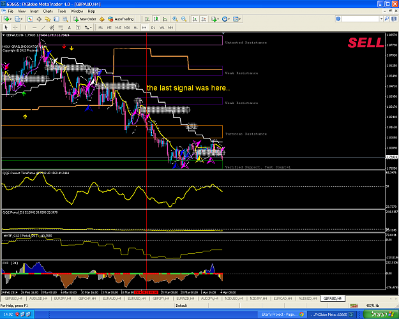
Task: Select the Trendline drawing tool
Action: [43, 27]
